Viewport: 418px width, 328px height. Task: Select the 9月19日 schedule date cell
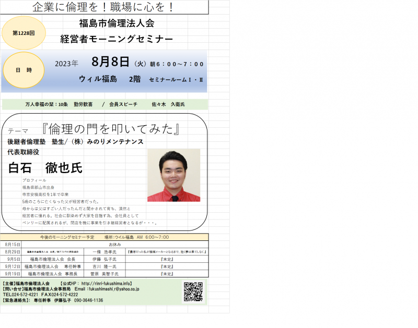click(x=13, y=273)
